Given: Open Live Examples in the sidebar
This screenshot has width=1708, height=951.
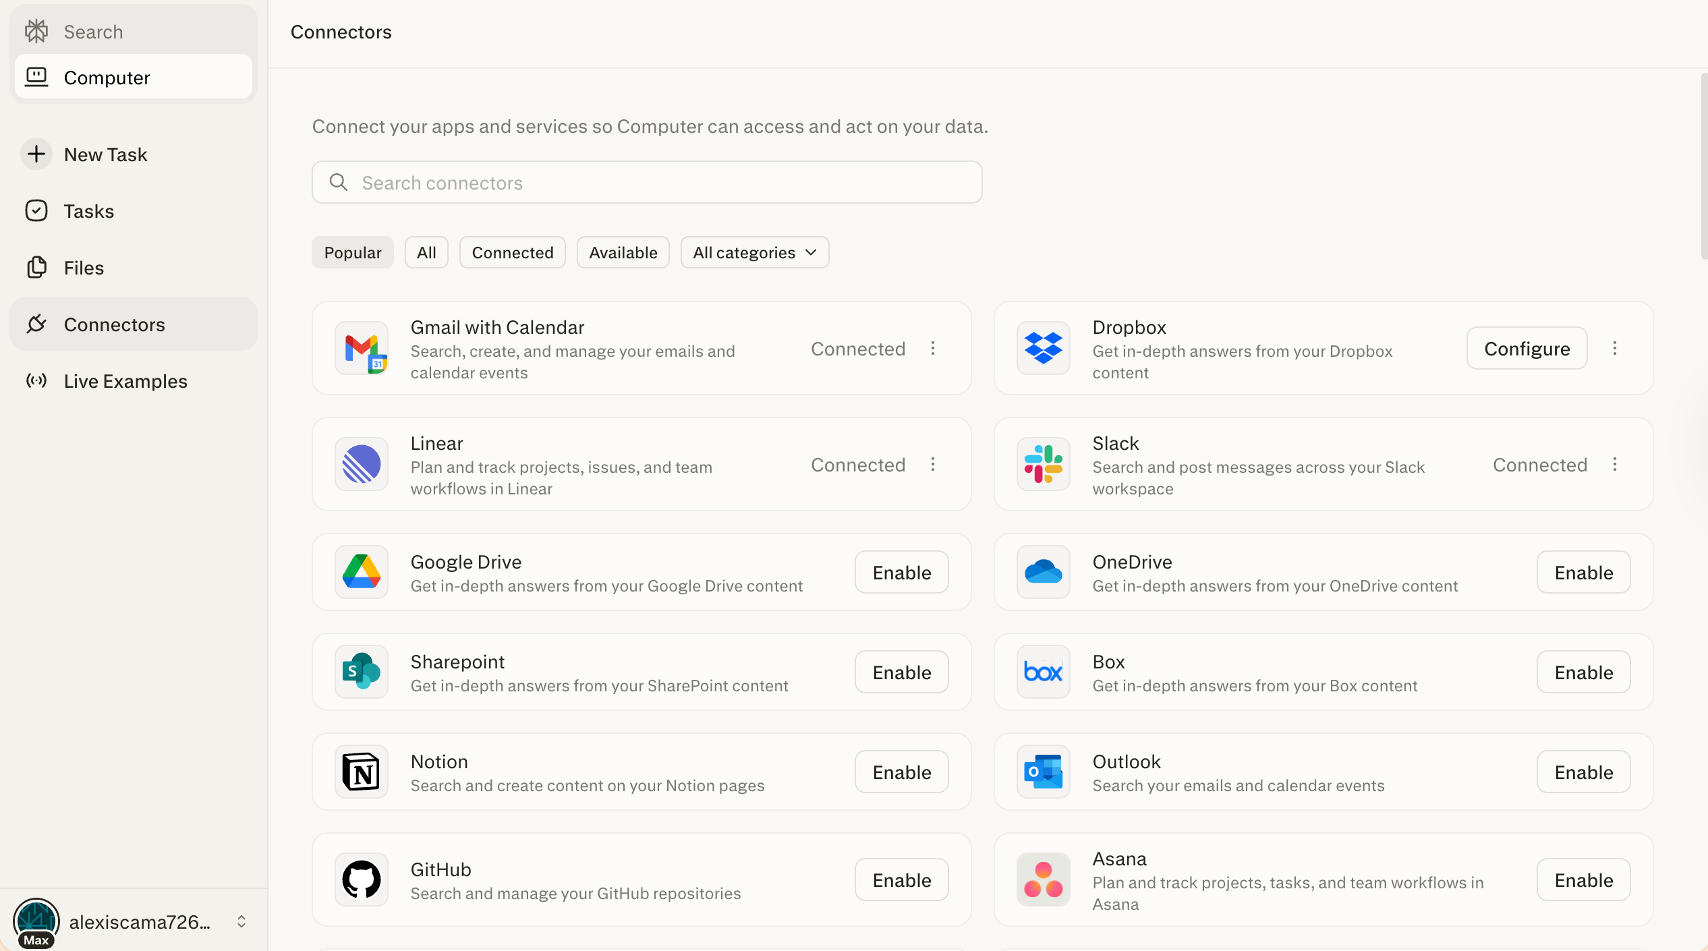Looking at the screenshot, I should [125, 381].
